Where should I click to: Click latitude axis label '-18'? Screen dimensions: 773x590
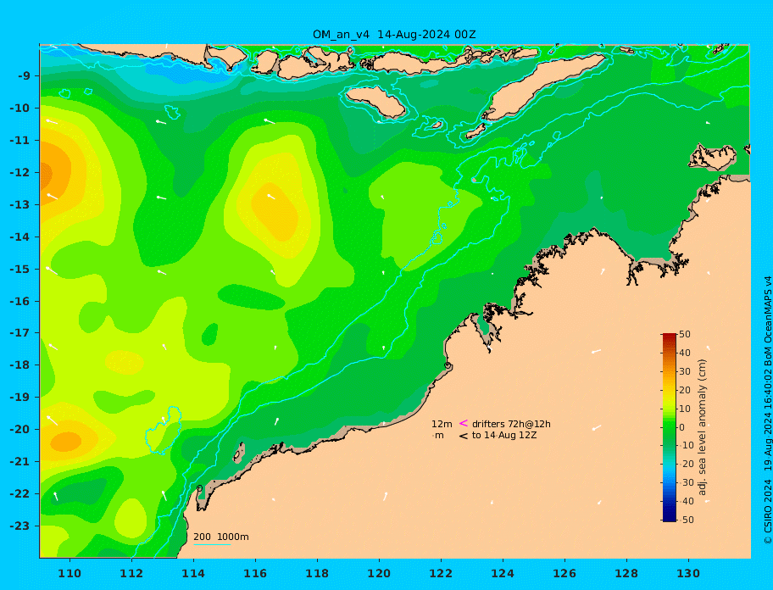19,365
